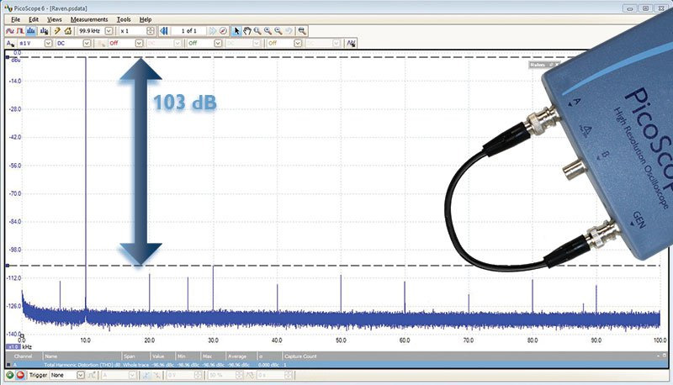The image size is (673, 385).
Task: Expand the Trigger mode None dropdown
Action: click(81, 376)
